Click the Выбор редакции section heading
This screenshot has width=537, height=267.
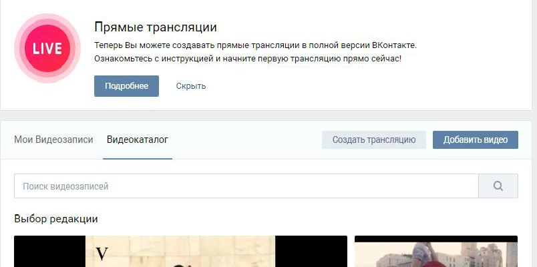point(56,219)
